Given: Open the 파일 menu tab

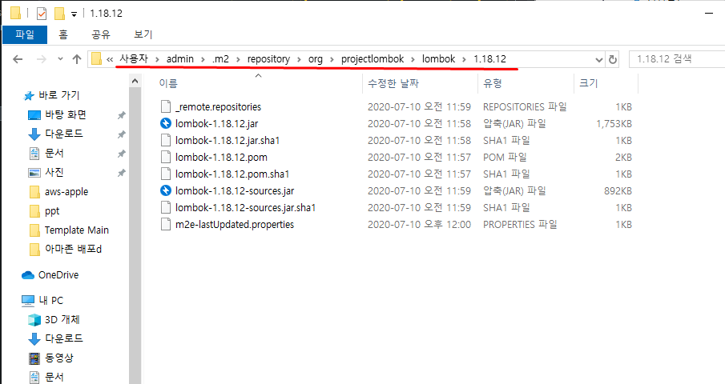Looking at the screenshot, I should 25,34.
